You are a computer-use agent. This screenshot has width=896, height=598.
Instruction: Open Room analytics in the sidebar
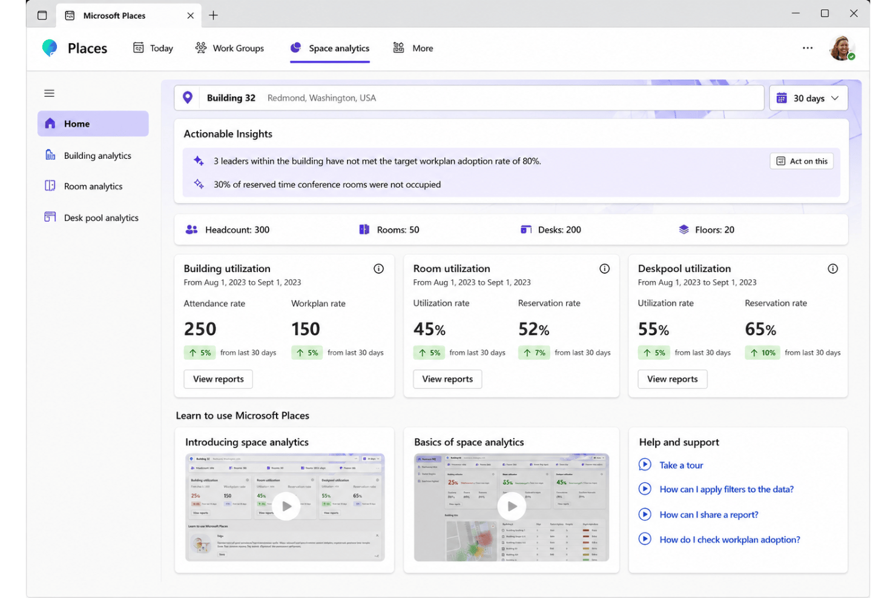pyautogui.click(x=93, y=186)
